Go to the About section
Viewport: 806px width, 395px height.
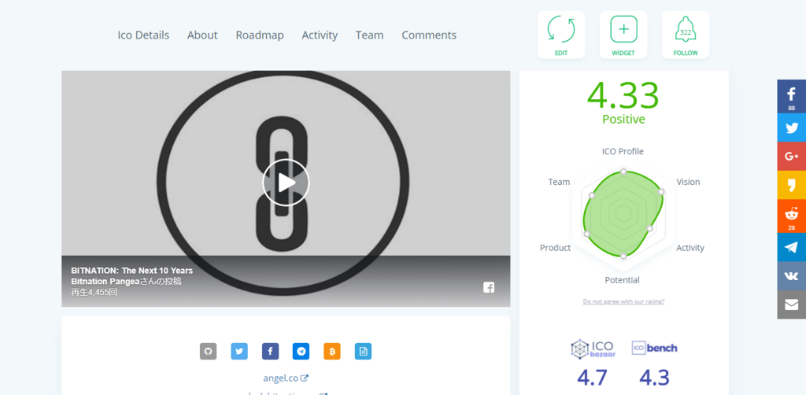point(202,35)
